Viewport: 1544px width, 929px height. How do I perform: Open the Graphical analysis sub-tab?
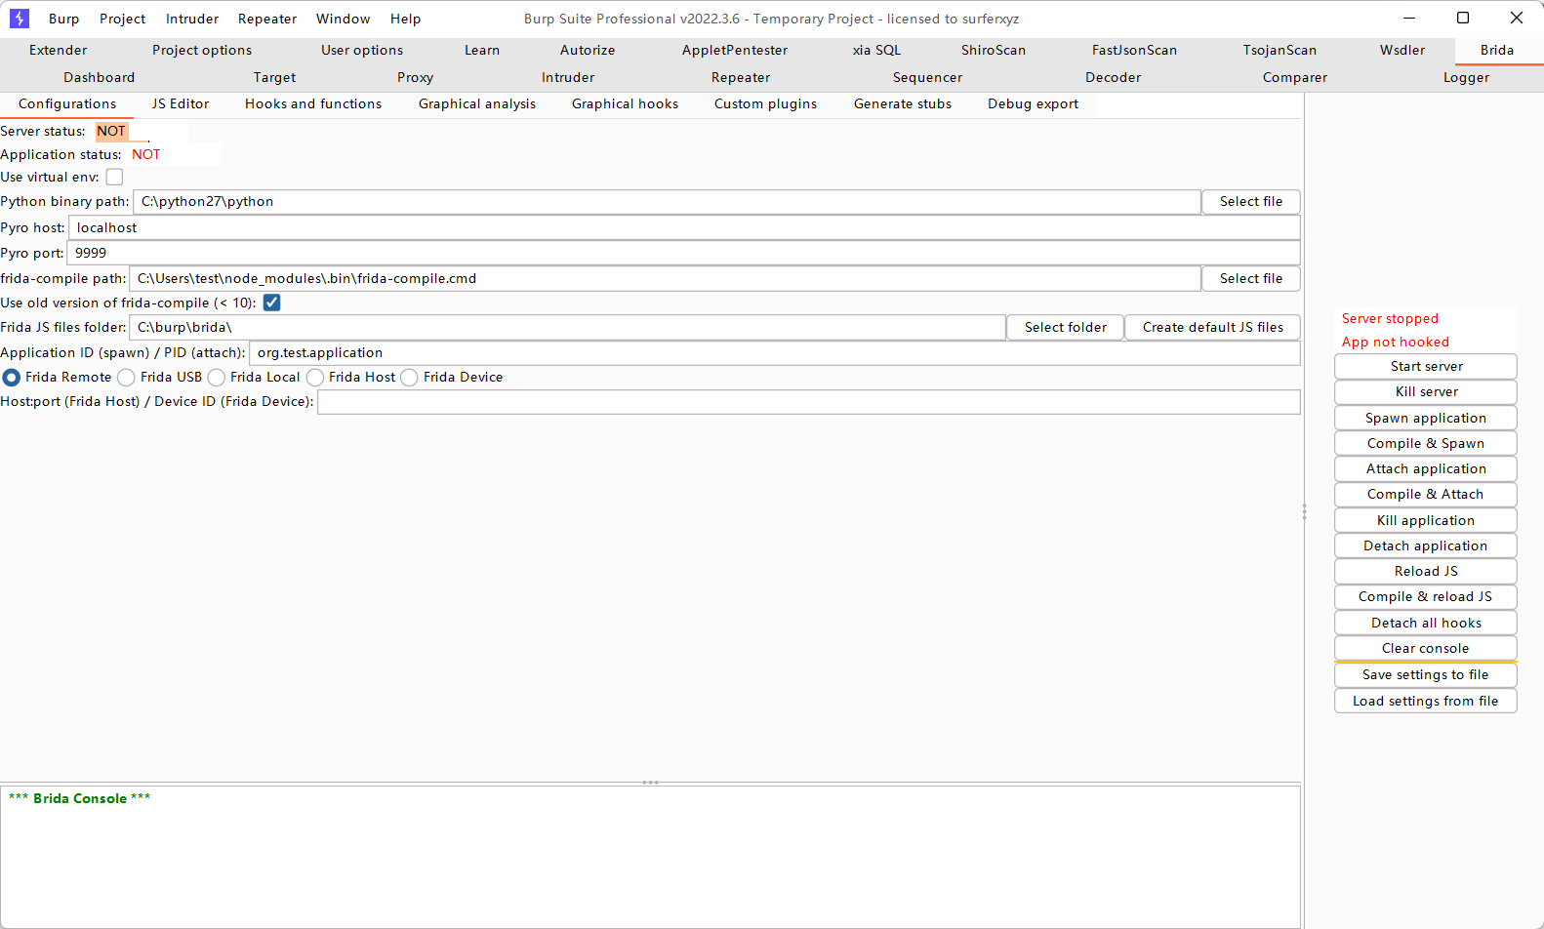click(477, 104)
